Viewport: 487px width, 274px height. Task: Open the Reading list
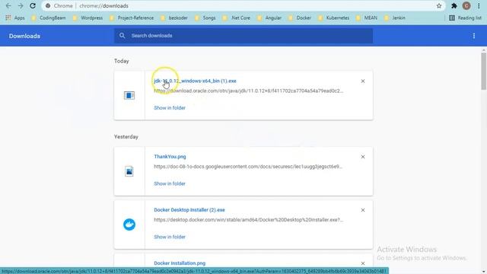point(465,18)
